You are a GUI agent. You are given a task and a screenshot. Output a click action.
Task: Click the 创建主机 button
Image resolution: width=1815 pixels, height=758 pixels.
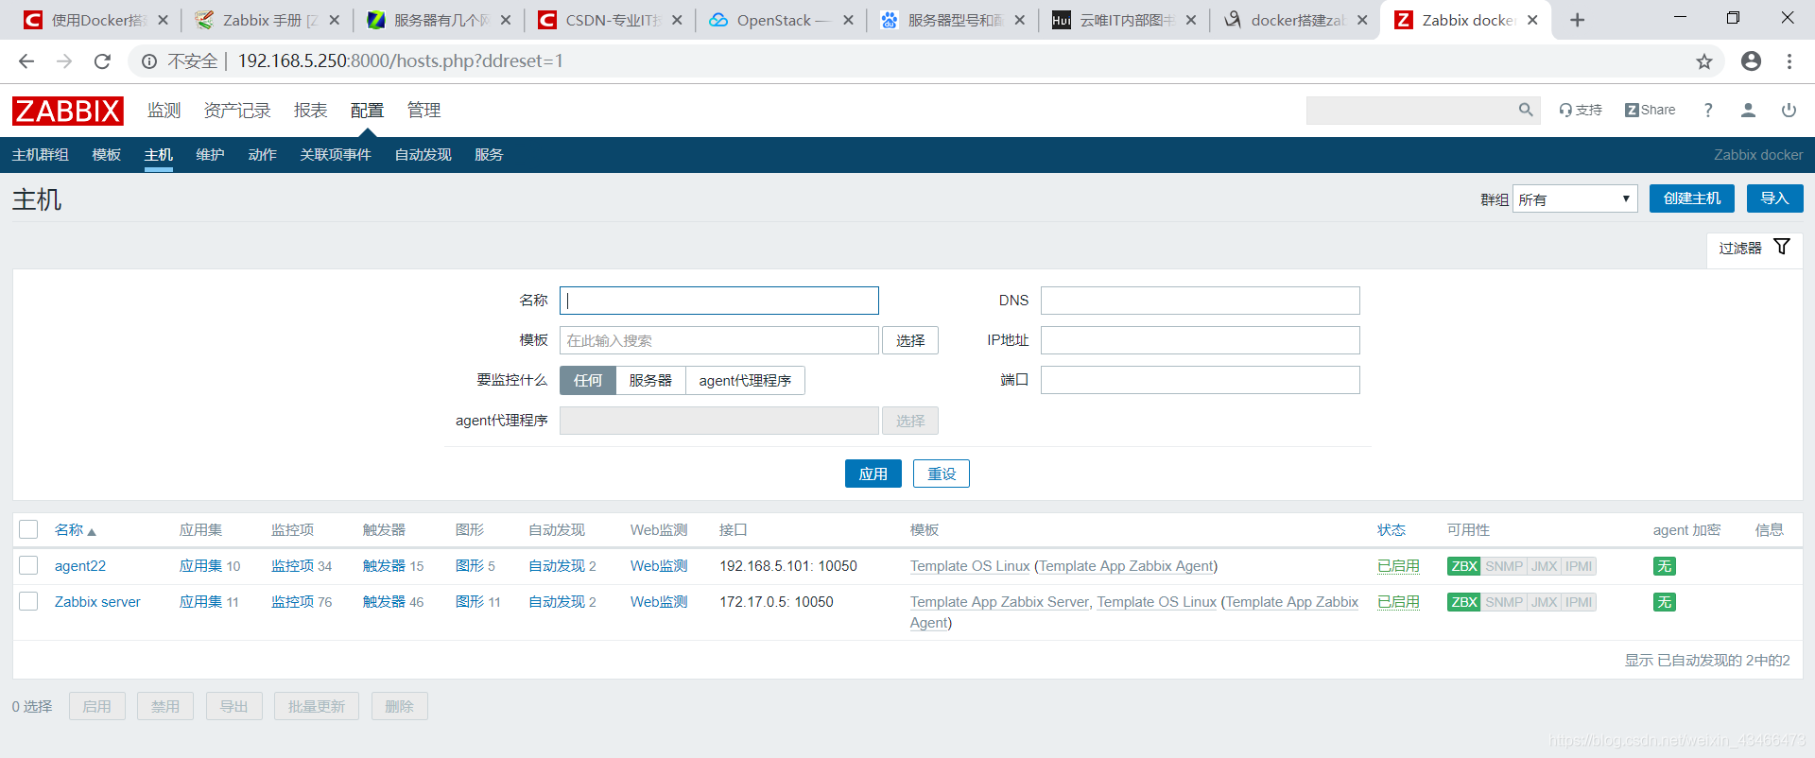tap(1691, 198)
